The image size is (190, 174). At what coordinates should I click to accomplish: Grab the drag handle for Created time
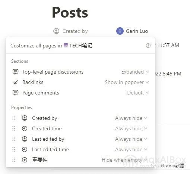pos(14,128)
